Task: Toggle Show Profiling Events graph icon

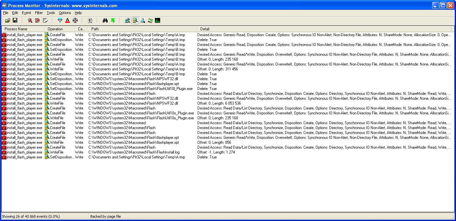Action: click(x=158, y=21)
